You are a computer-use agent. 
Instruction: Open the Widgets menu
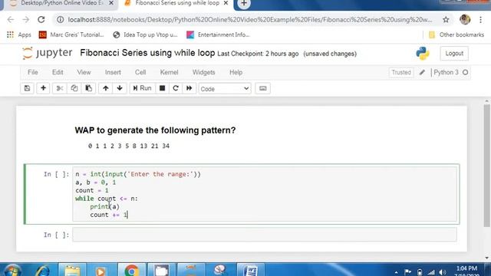tap(203, 72)
